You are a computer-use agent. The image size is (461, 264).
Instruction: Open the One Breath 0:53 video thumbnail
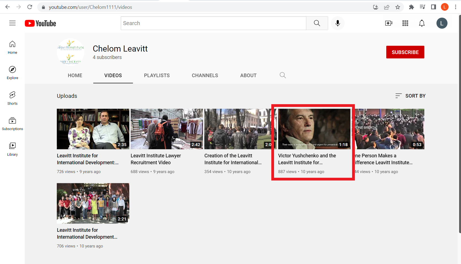(x=390, y=129)
